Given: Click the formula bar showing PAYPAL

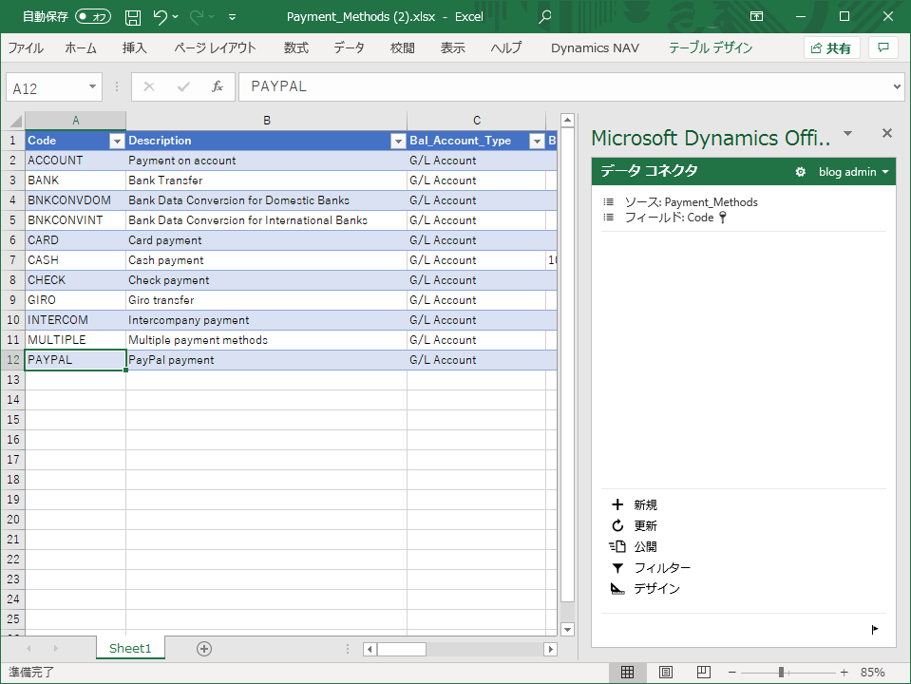Looking at the screenshot, I should [x=563, y=86].
